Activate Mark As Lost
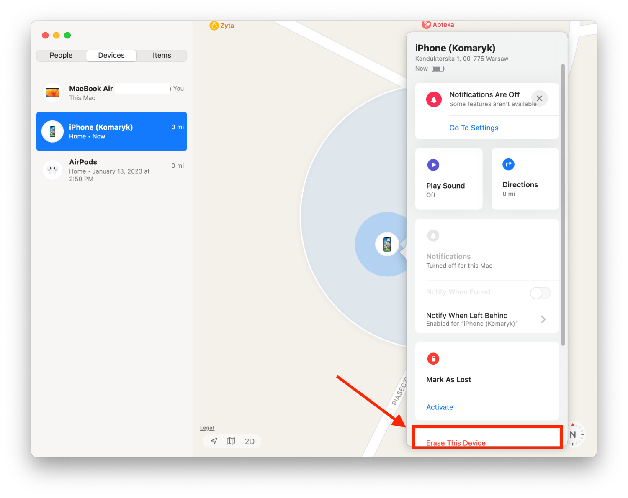 coord(440,407)
